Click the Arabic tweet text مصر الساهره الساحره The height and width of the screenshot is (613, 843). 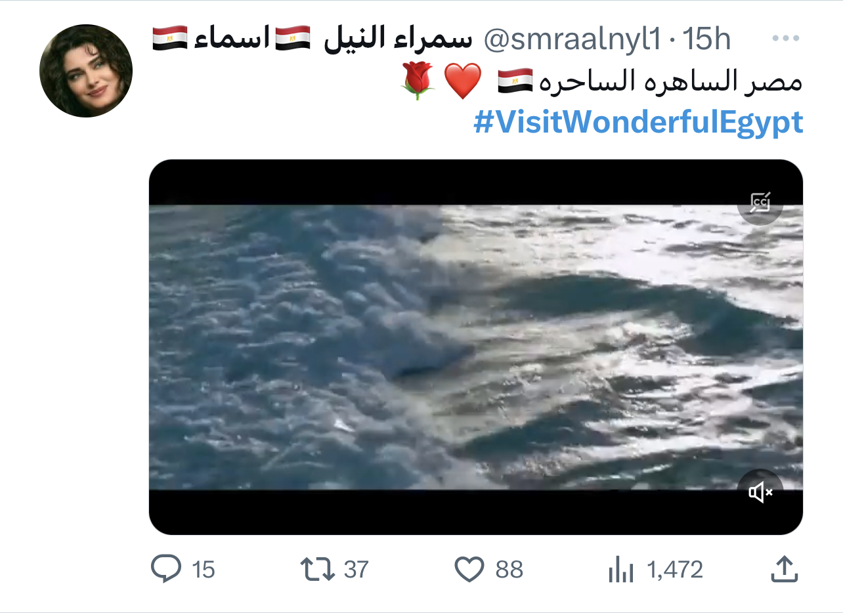670,82
